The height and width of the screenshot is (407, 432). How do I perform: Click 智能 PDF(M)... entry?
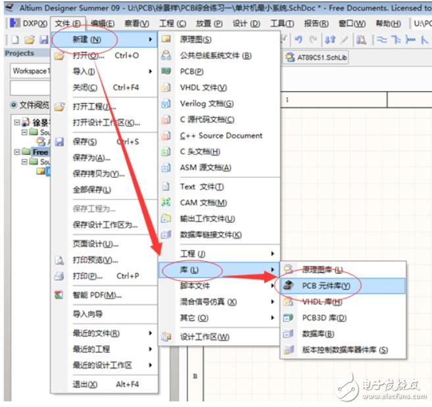(x=105, y=295)
